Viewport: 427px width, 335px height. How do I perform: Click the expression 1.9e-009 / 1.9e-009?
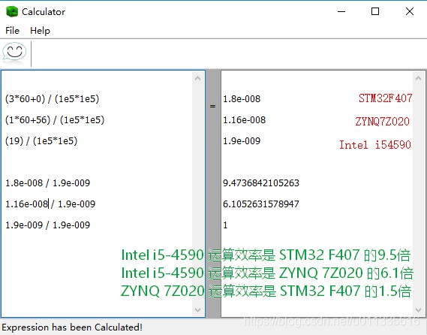48,225
